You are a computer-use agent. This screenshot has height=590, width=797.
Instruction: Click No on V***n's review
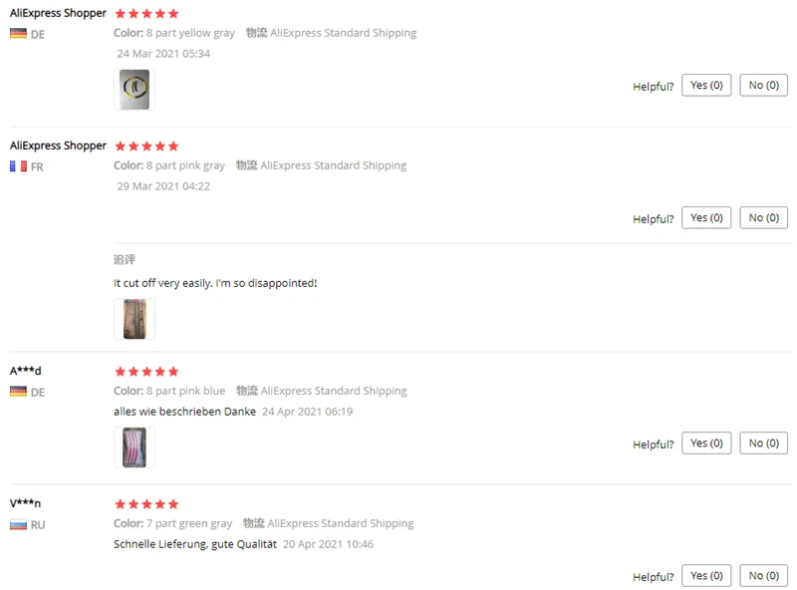pyautogui.click(x=763, y=576)
